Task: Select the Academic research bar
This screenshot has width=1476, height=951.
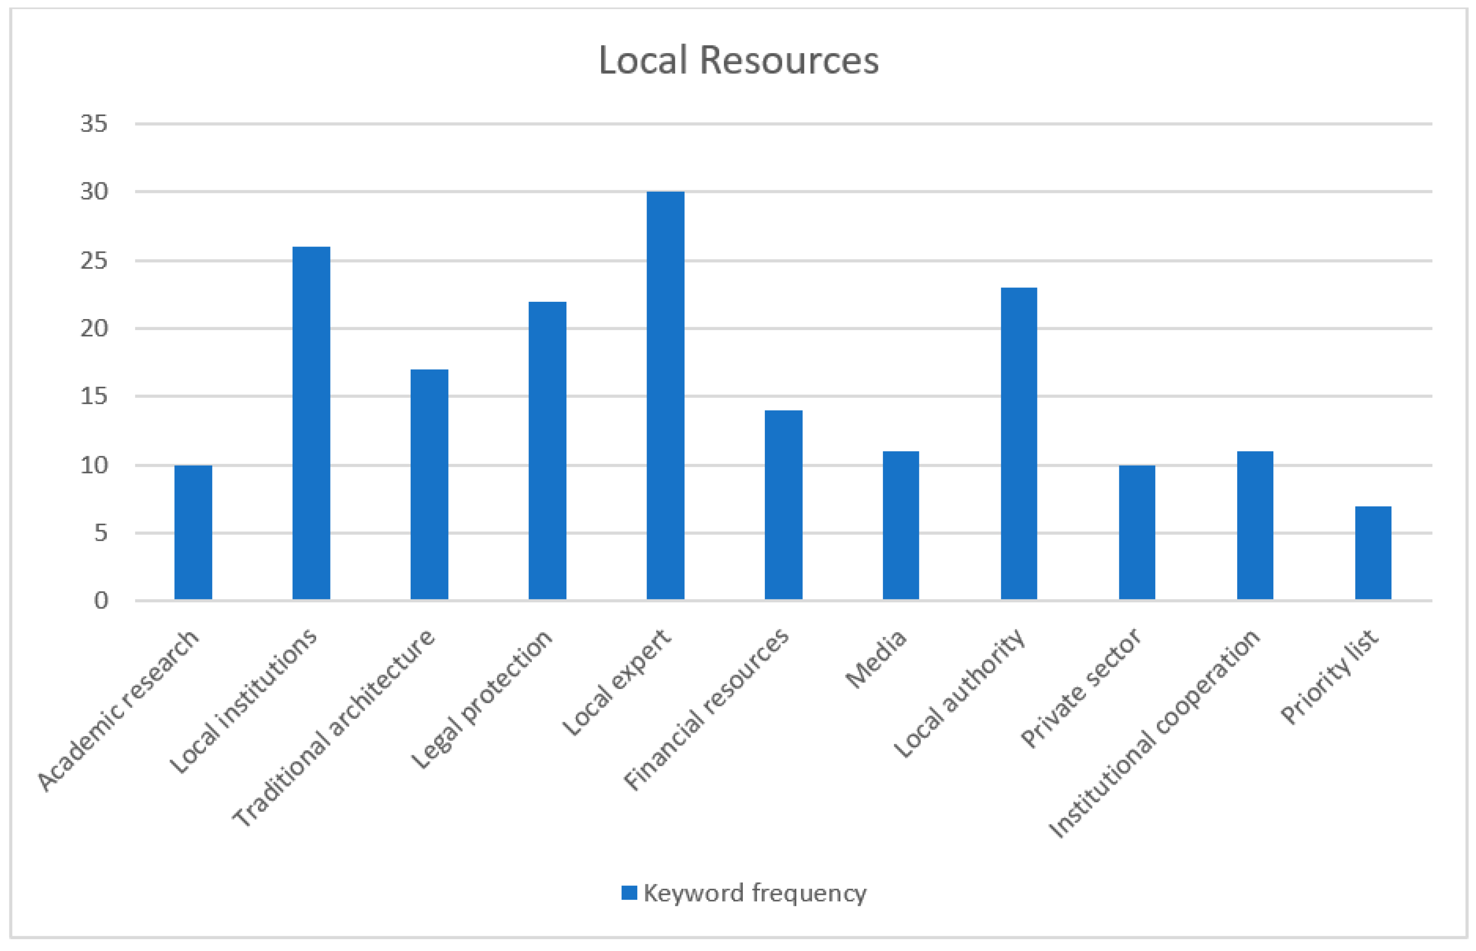Action: (x=193, y=532)
